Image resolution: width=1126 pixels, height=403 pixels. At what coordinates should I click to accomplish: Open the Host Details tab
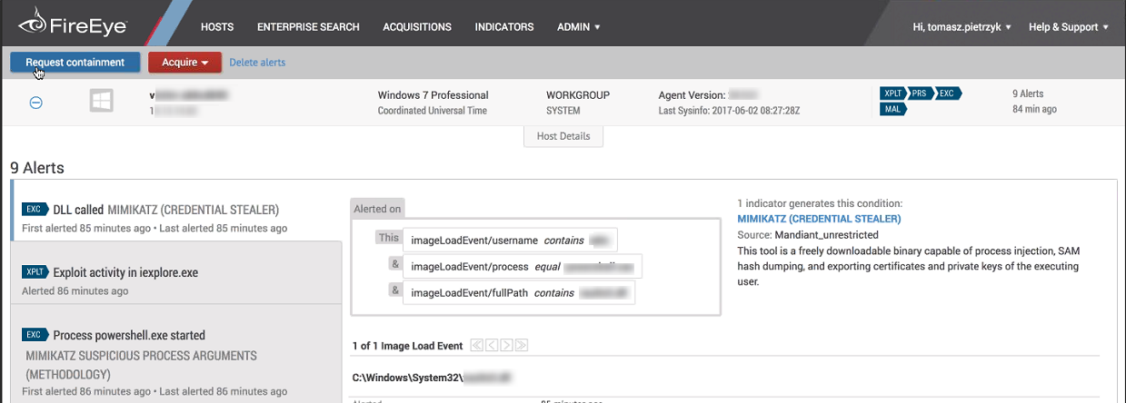click(x=563, y=136)
